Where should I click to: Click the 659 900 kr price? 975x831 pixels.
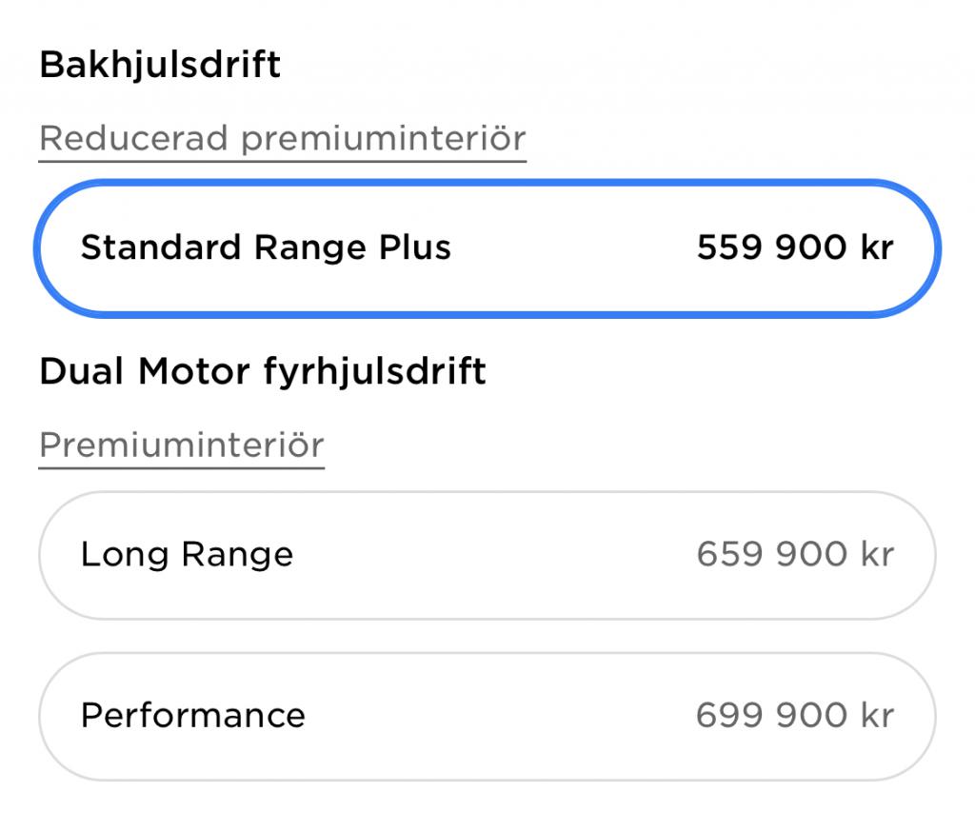tap(795, 554)
